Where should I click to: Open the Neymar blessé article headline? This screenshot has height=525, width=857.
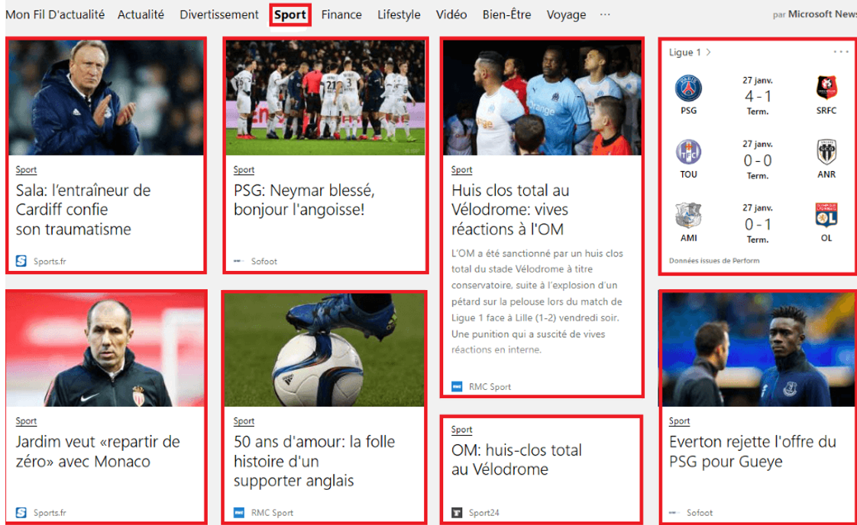point(304,200)
